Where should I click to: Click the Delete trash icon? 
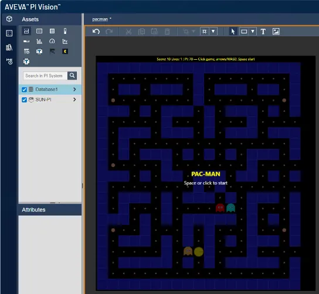[167, 32]
